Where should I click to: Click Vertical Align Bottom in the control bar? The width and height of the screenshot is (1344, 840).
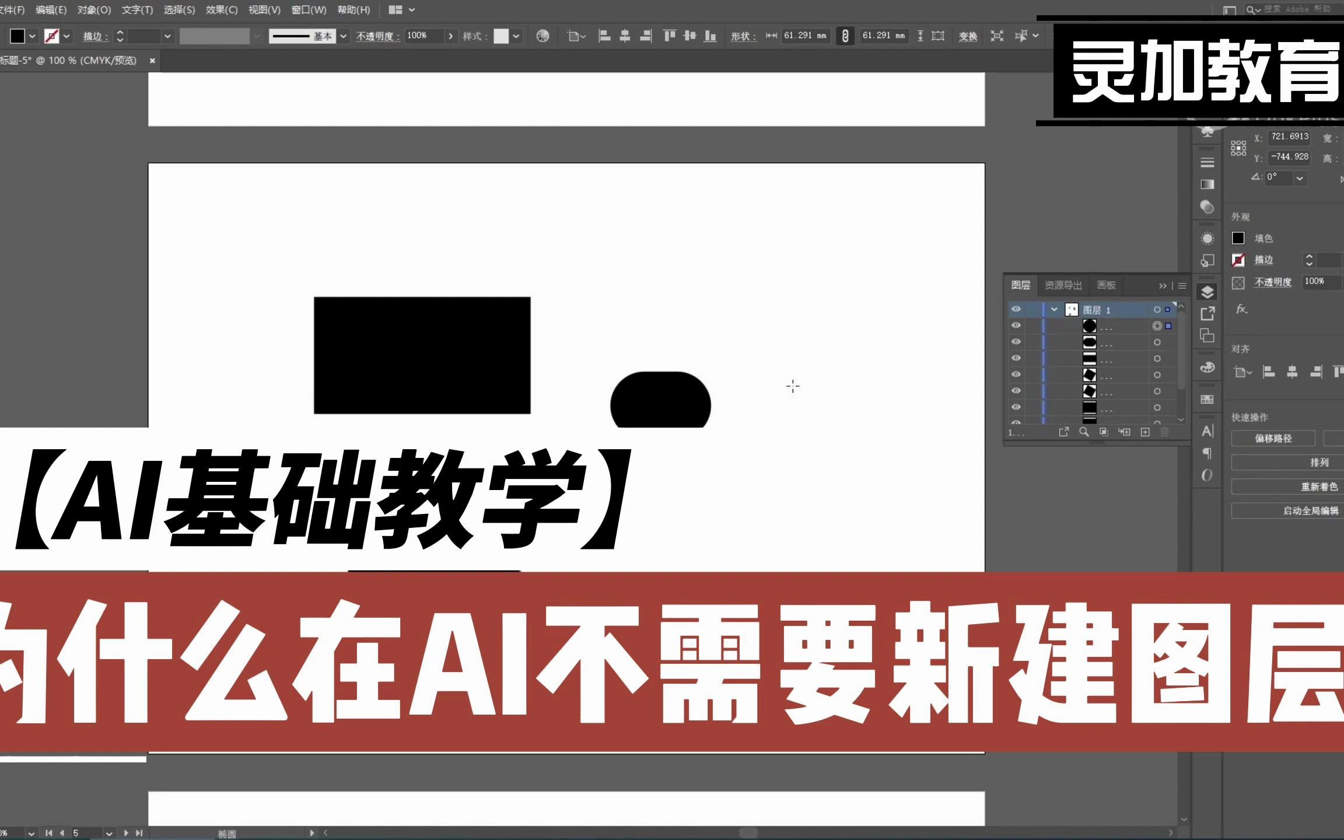tap(710, 36)
